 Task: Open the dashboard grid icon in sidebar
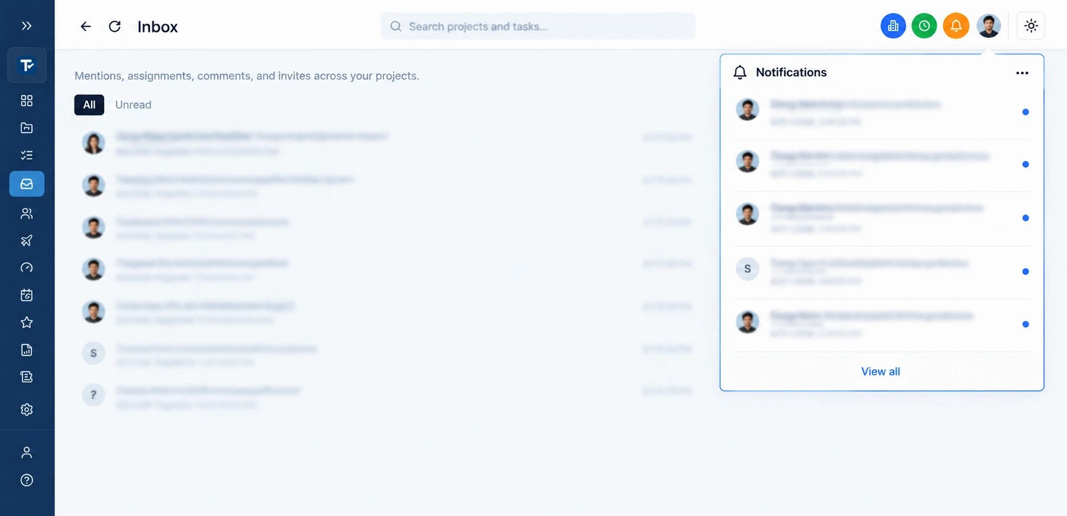click(27, 101)
